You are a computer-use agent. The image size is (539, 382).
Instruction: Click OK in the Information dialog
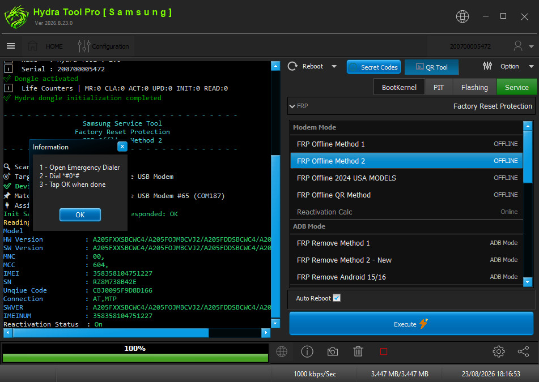[x=80, y=214]
